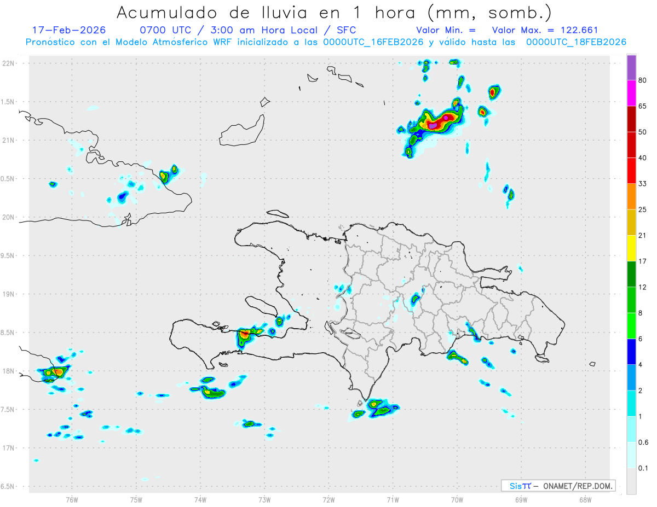Click the legend value 17
657x507 pixels.
click(x=643, y=261)
